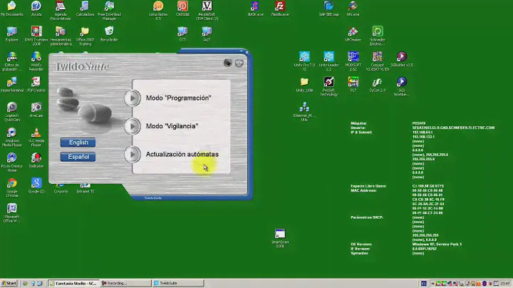Image resolution: width=513 pixels, height=288 pixels.
Task: Open the PL7 desktop shortcut
Action: [351, 83]
